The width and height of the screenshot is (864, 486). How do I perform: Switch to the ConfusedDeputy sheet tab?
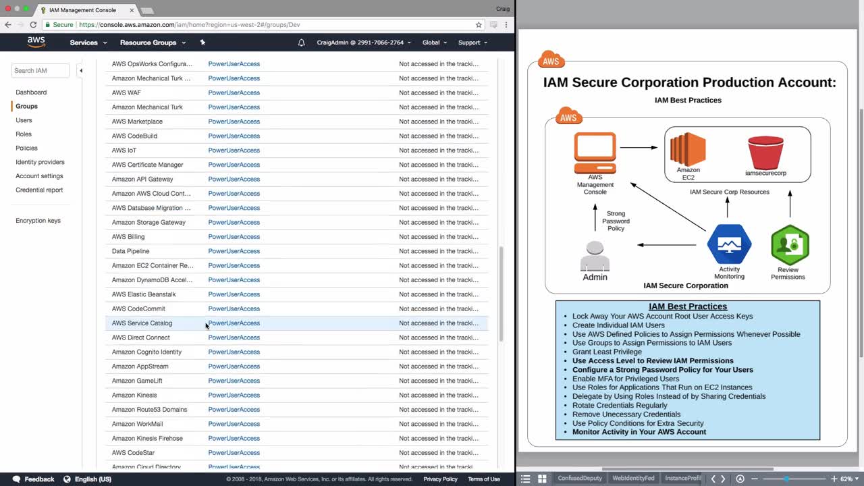point(579,479)
